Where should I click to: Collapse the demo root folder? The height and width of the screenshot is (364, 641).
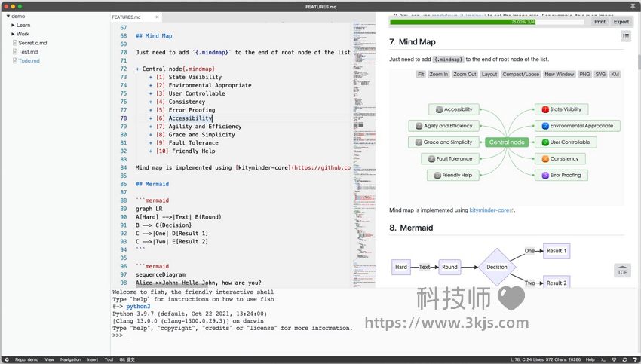pos(8,17)
